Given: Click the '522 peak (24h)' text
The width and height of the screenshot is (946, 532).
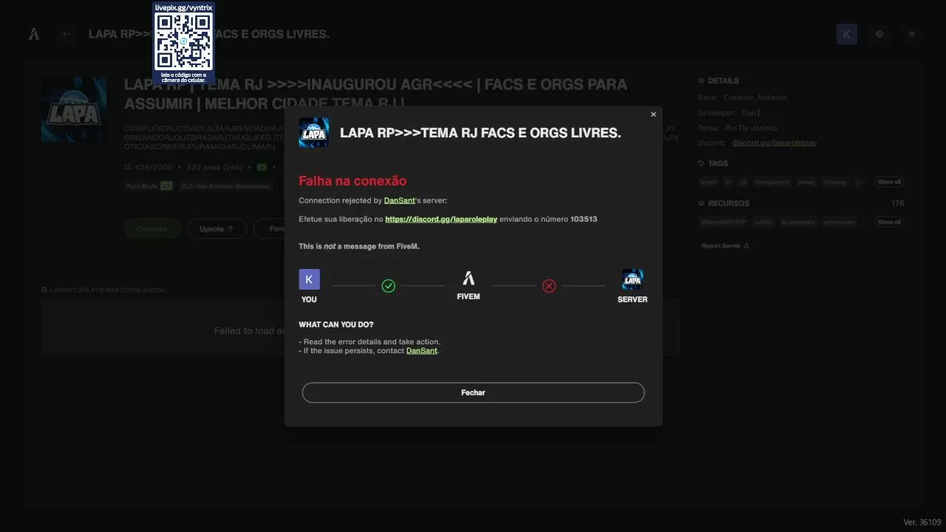Looking at the screenshot, I should pyautogui.click(x=214, y=168).
